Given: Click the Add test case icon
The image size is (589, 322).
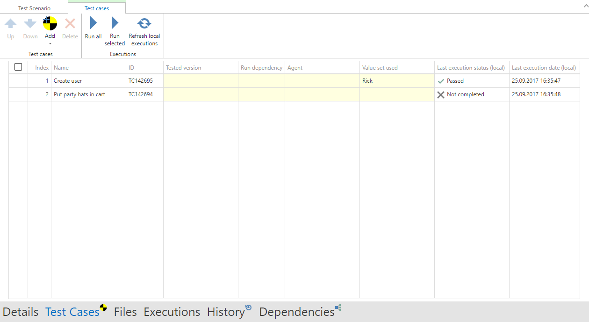Looking at the screenshot, I should (50, 23).
